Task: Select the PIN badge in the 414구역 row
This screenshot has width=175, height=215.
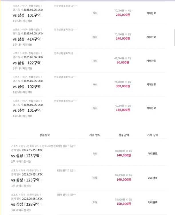Action: pos(95,37)
